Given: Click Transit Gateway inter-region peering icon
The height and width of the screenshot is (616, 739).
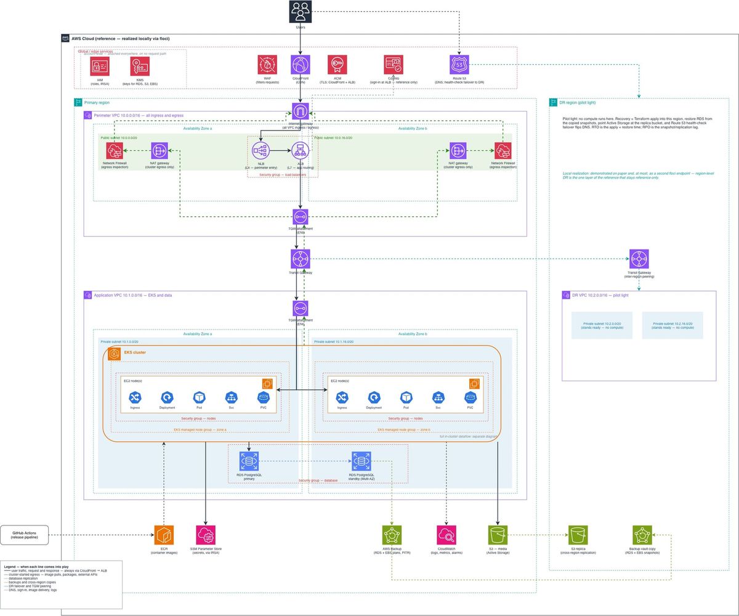Looking at the screenshot, I should (639, 259).
